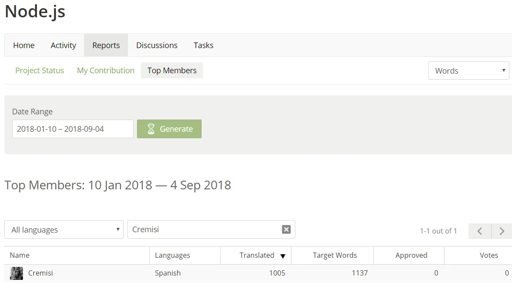Open the Cremisi member name link
512x292 pixels.
(x=40, y=273)
